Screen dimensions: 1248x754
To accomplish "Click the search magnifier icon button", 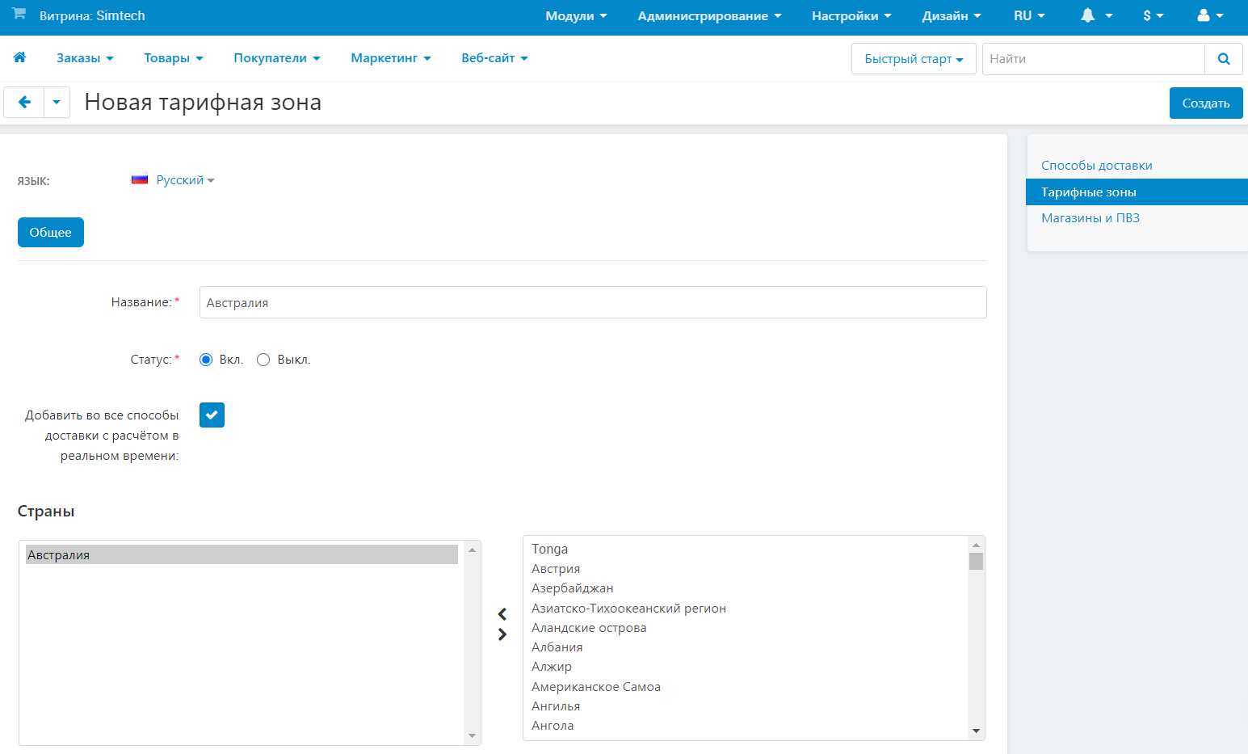I will (1223, 59).
